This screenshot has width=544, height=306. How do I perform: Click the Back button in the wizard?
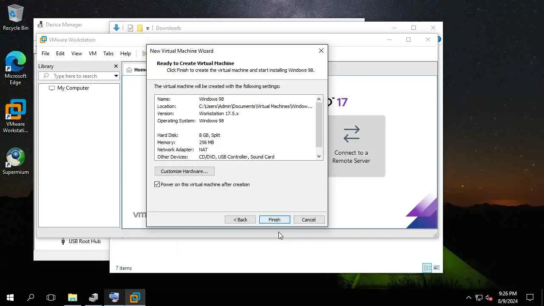pos(240,220)
